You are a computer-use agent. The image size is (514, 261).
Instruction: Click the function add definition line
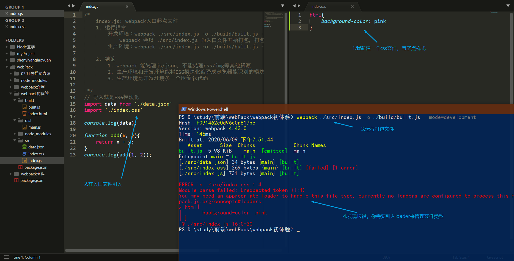coord(112,136)
